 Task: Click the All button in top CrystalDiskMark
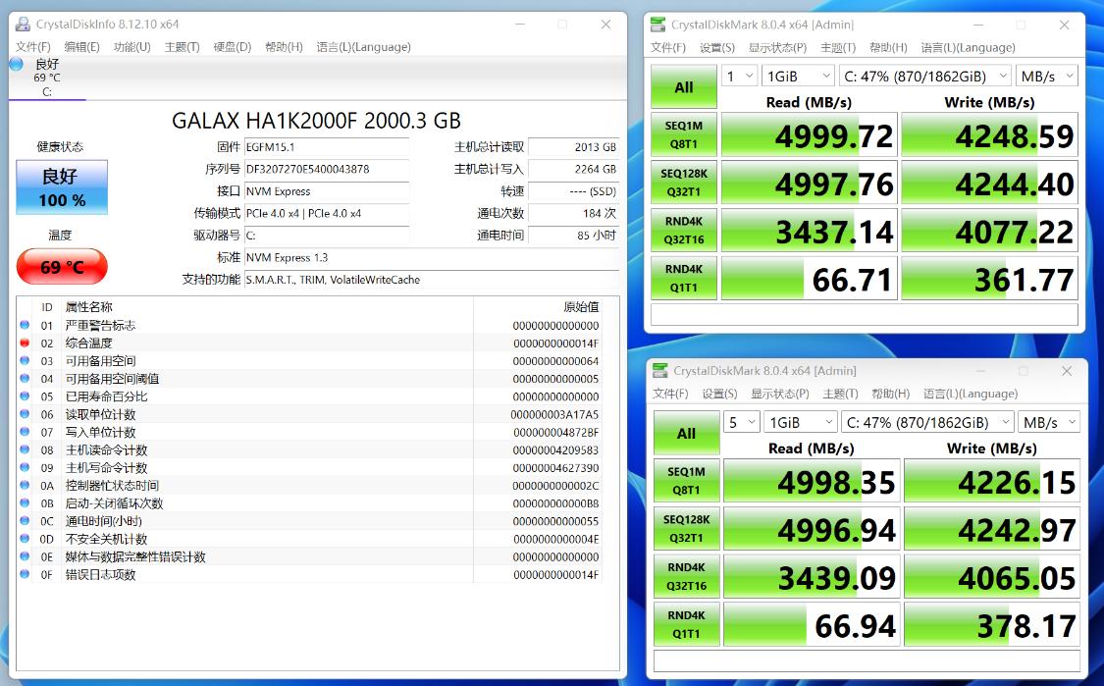[x=684, y=87]
